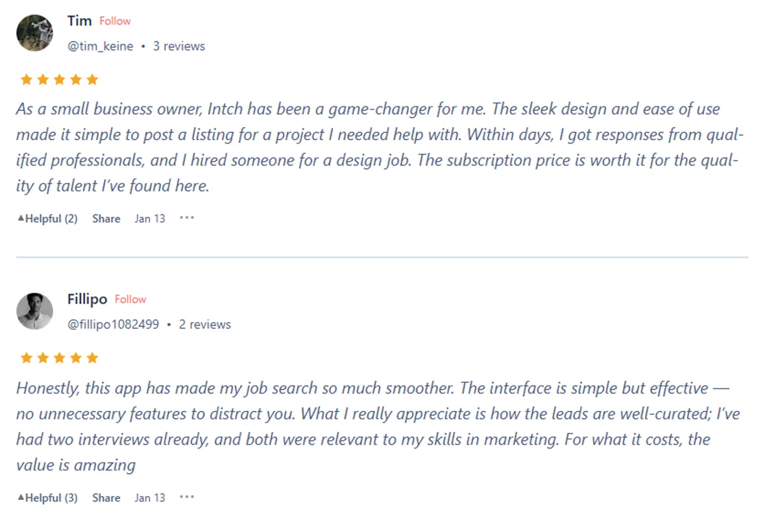767x518 pixels.
Task: View Fillipo's 2 reviews
Action: [204, 325]
